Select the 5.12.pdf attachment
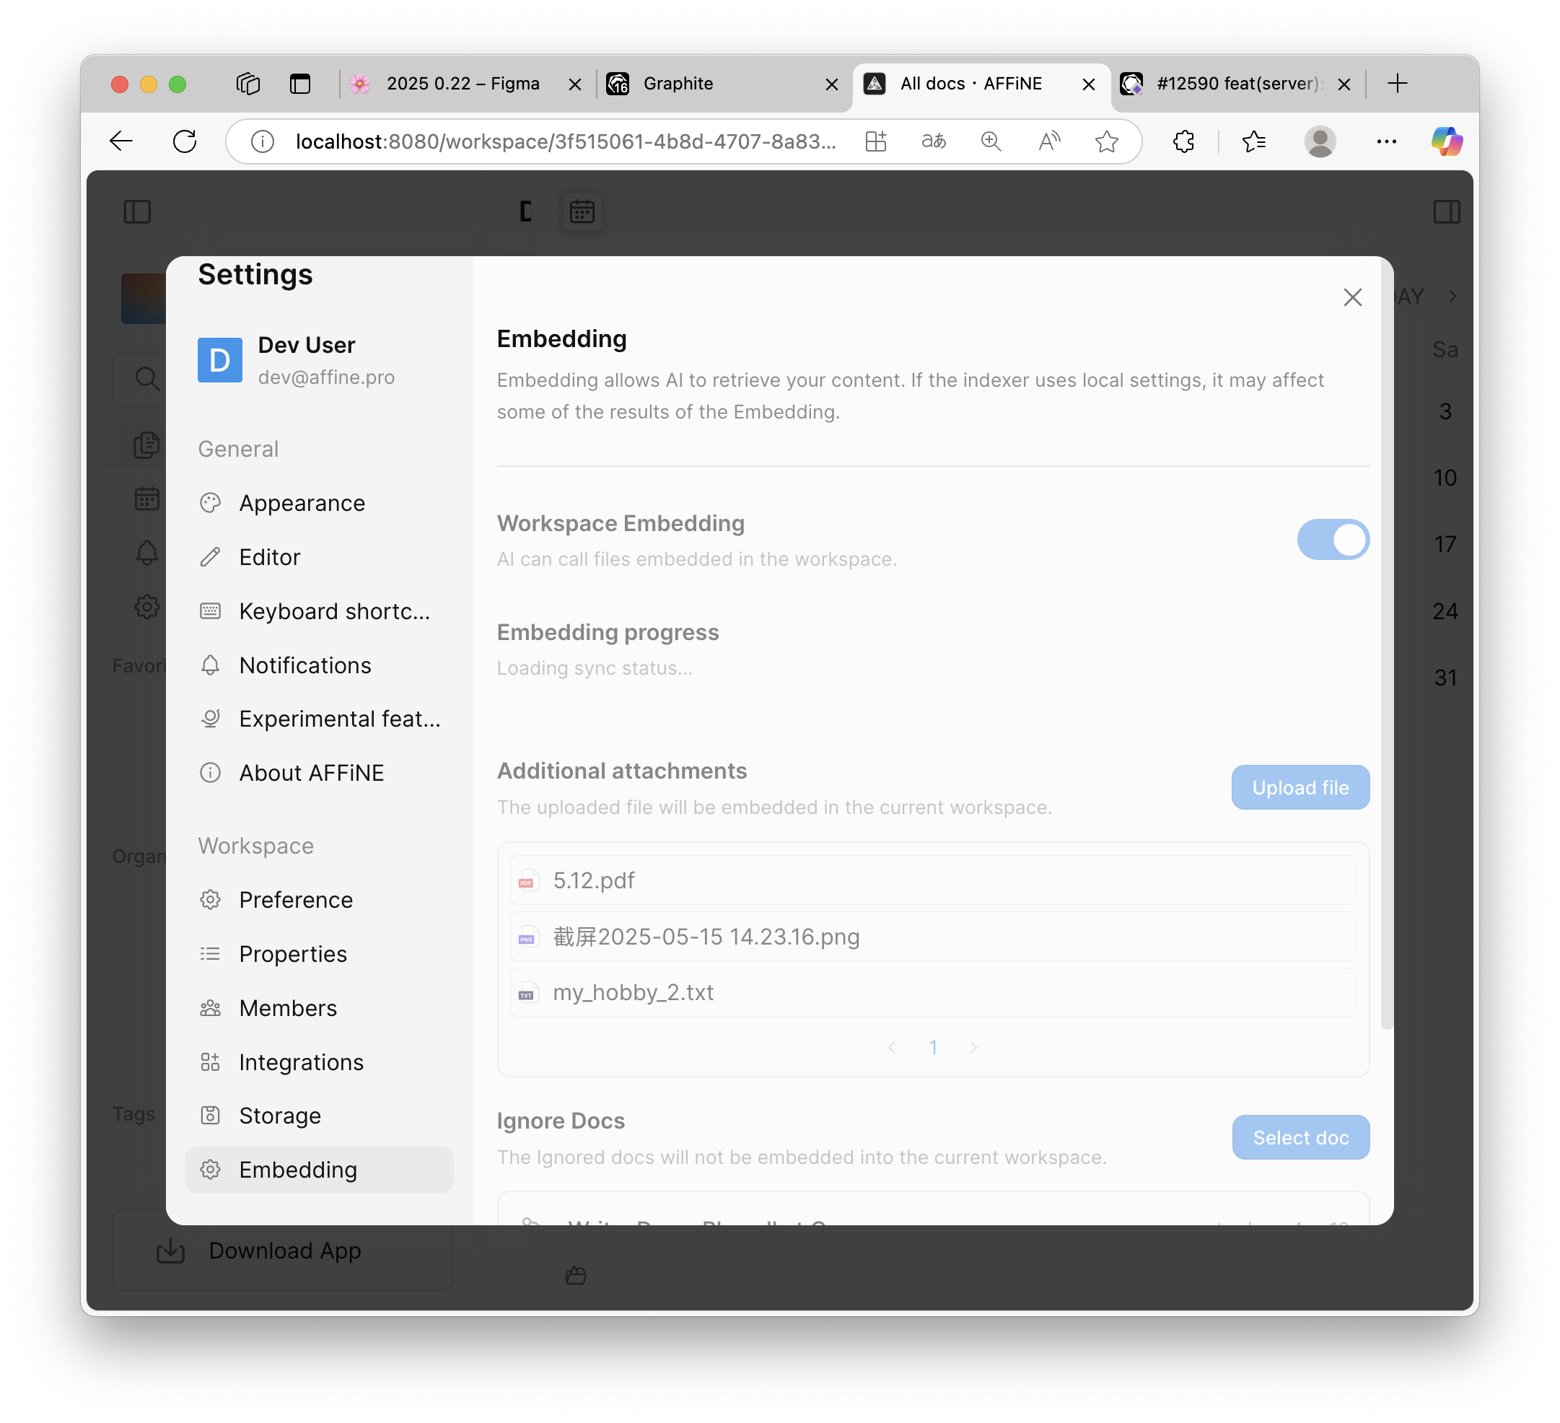This screenshot has width=1560, height=1423. tap(594, 880)
